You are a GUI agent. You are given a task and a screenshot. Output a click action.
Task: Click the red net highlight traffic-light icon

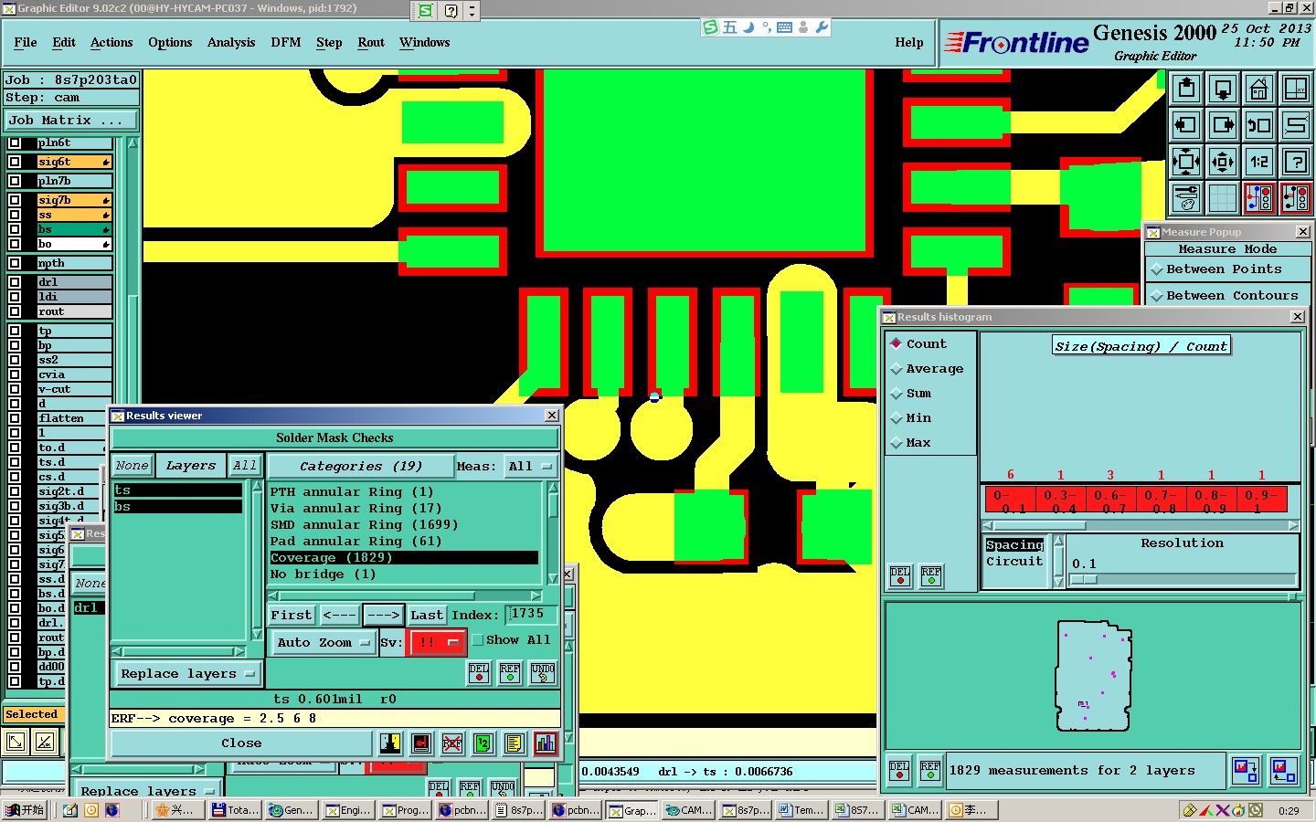(1259, 198)
